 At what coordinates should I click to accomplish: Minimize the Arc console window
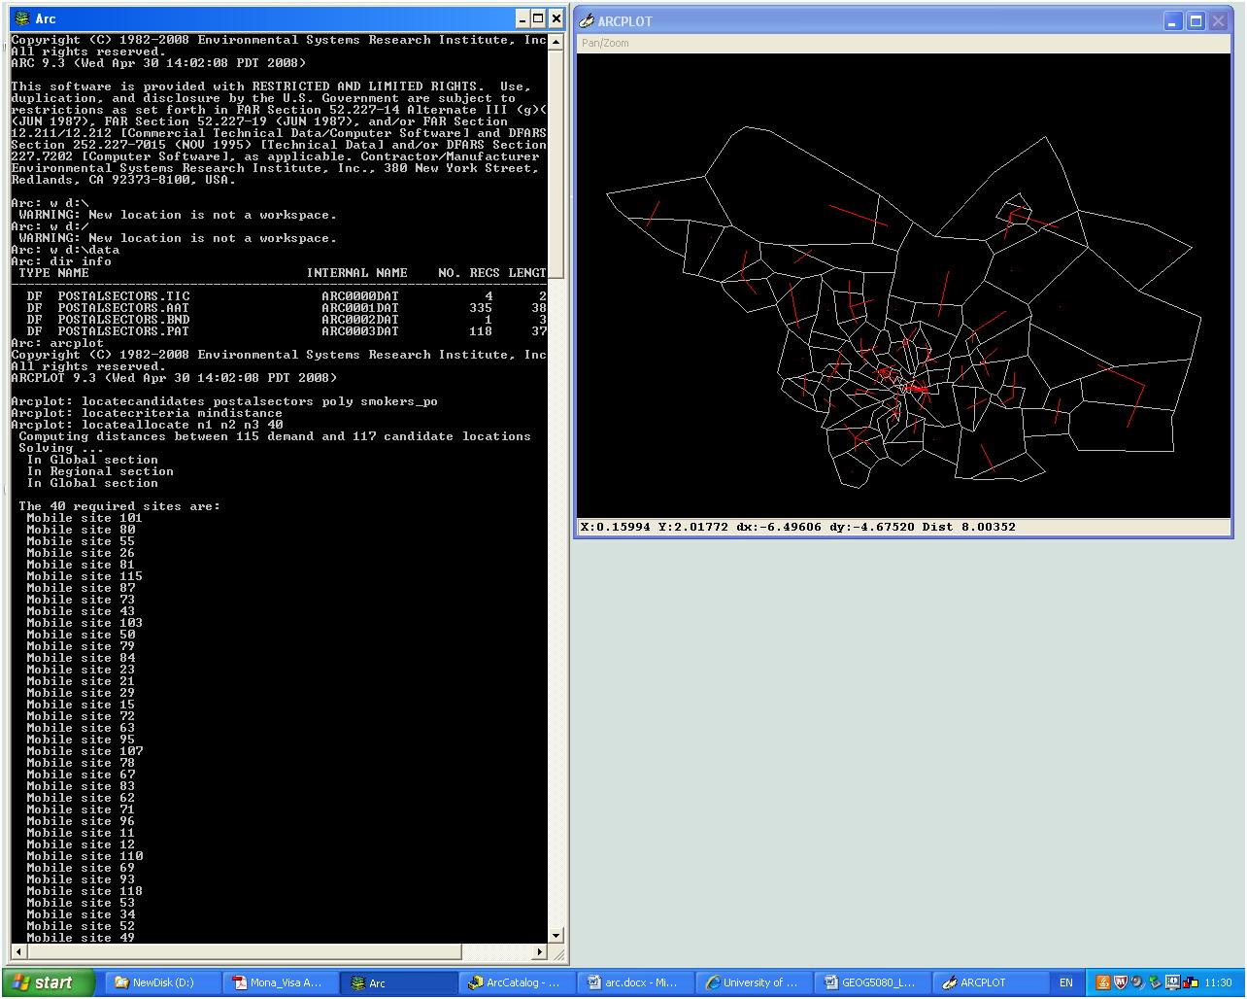pyautogui.click(x=522, y=18)
